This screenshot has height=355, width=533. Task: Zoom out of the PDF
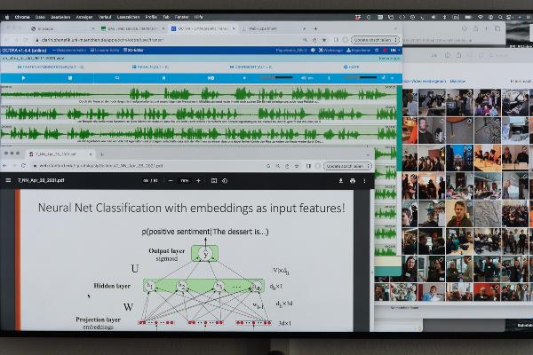click(171, 181)
